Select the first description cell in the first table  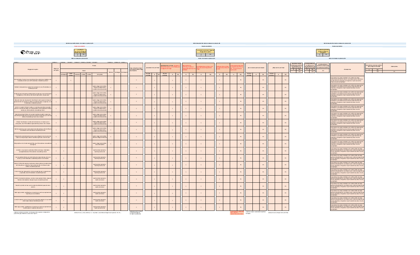[33, 80]
